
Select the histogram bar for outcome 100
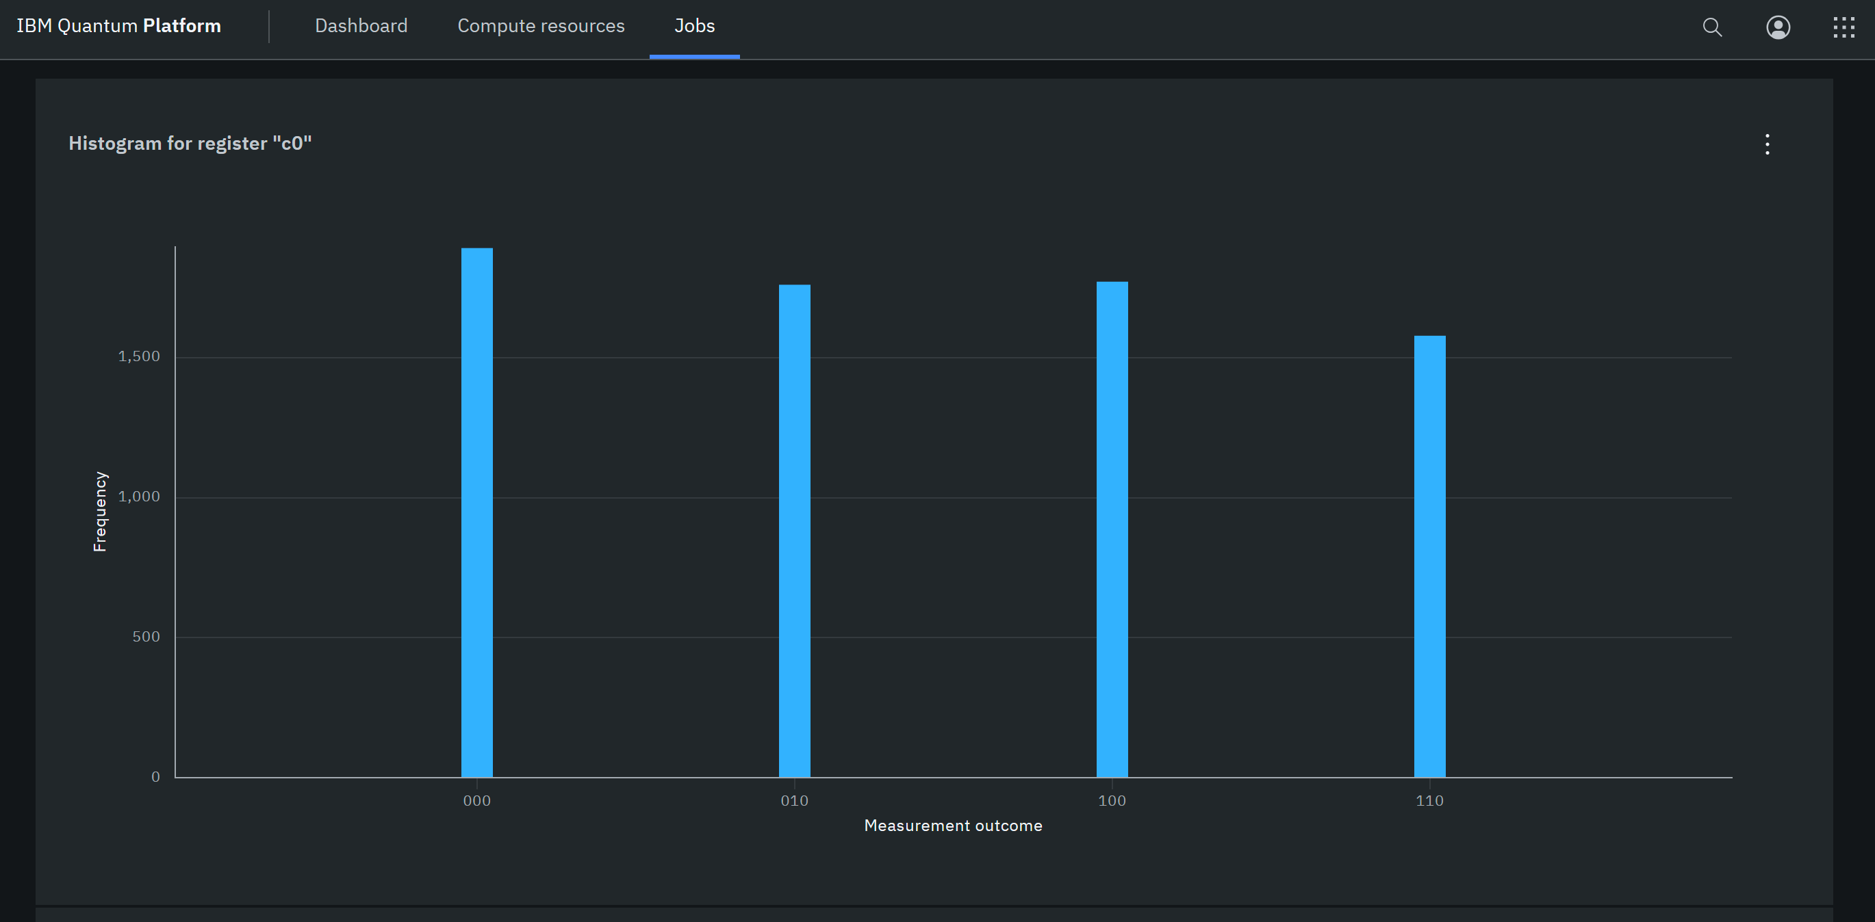(x=1112, y=529)
